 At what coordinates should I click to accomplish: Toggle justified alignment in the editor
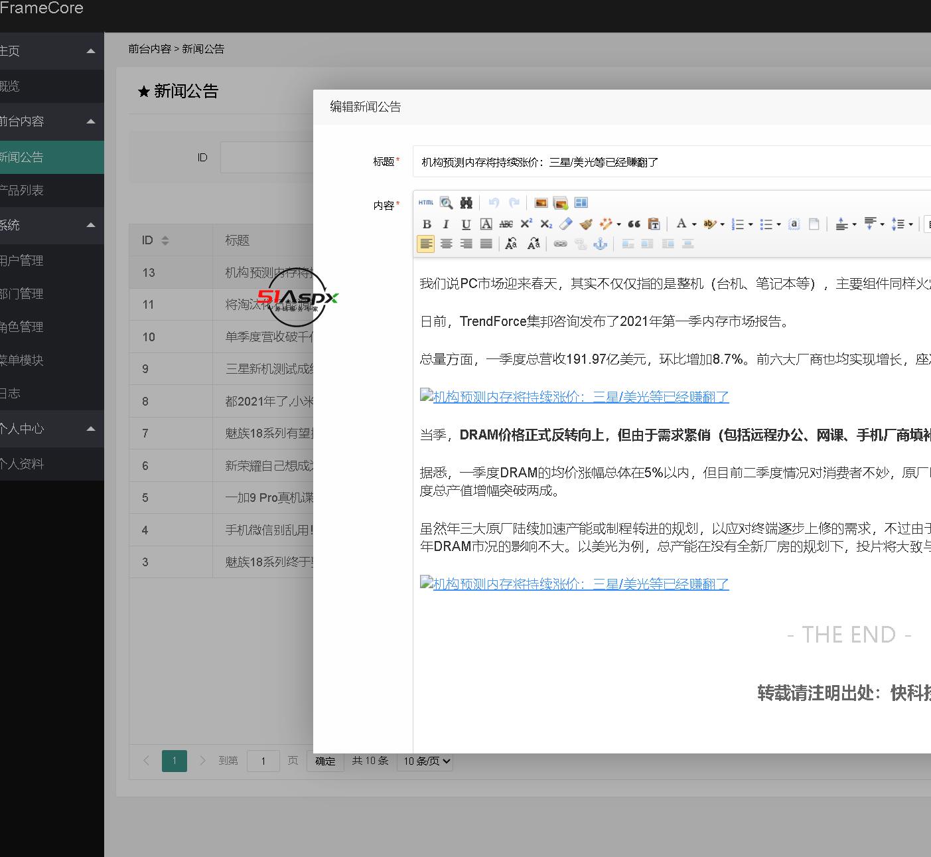[486, 244]
